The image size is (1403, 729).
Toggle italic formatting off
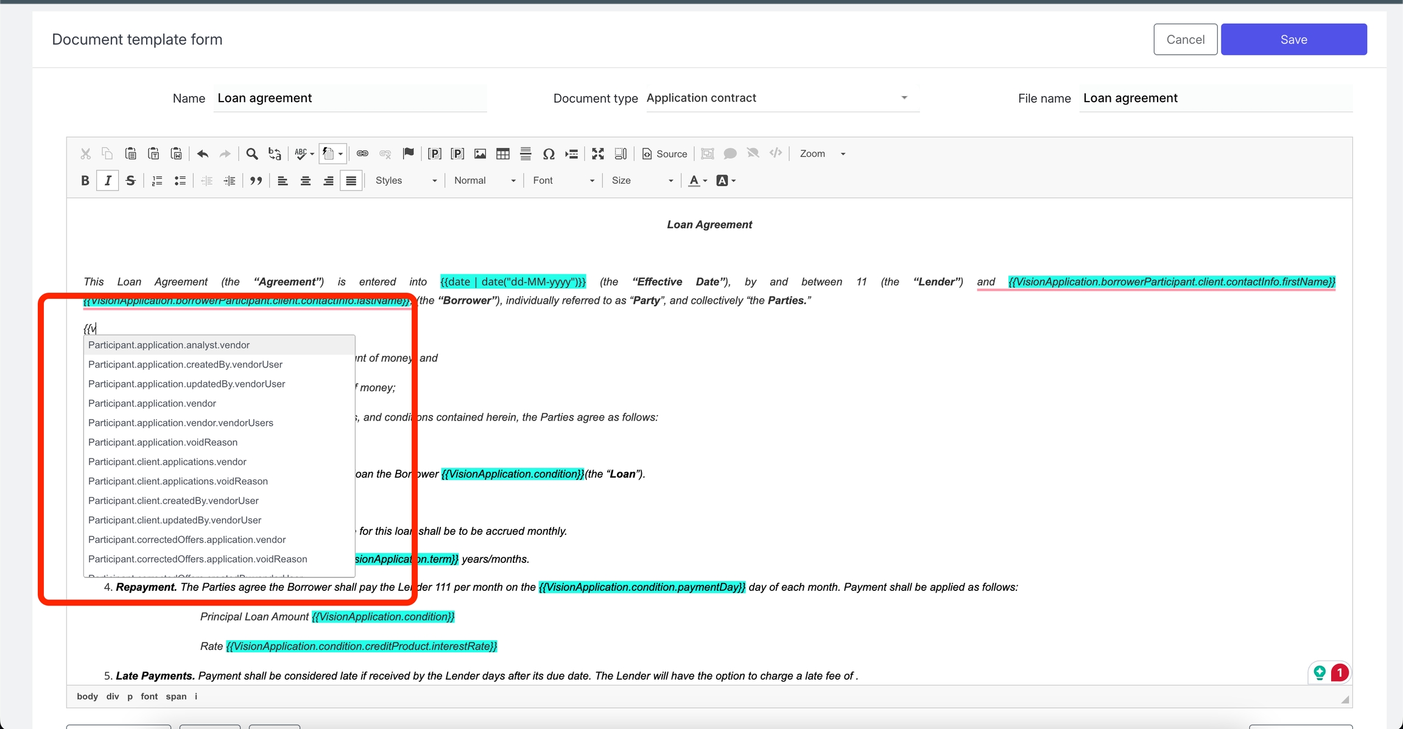tap(108, 181)
